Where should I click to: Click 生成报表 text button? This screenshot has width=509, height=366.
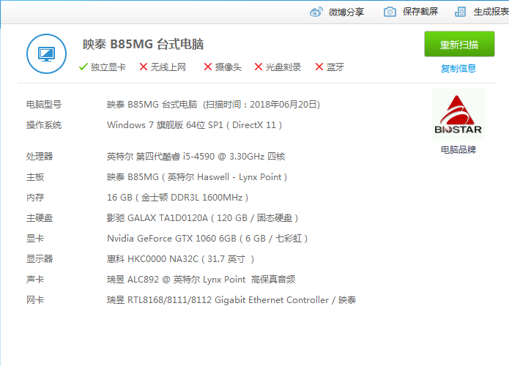(x=491, y=12)
